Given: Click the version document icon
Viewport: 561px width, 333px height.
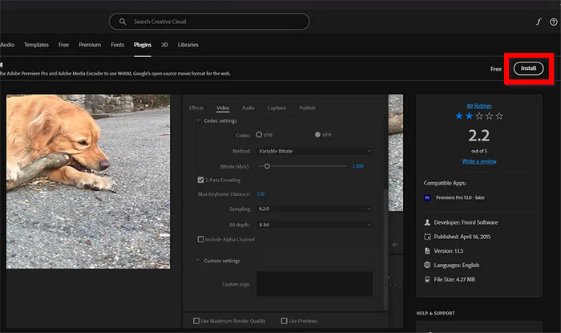Looking at the screenshot, I should [427, 251].
